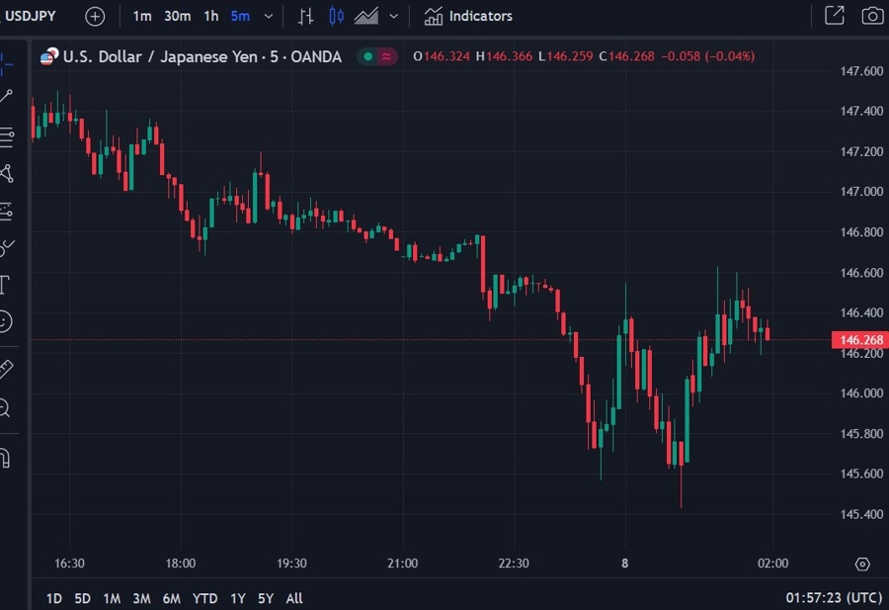Viewport: 889px width, 610px height.
Task: Click the low value L146.259
Action: pyautogui.click(x=565, y=56)
